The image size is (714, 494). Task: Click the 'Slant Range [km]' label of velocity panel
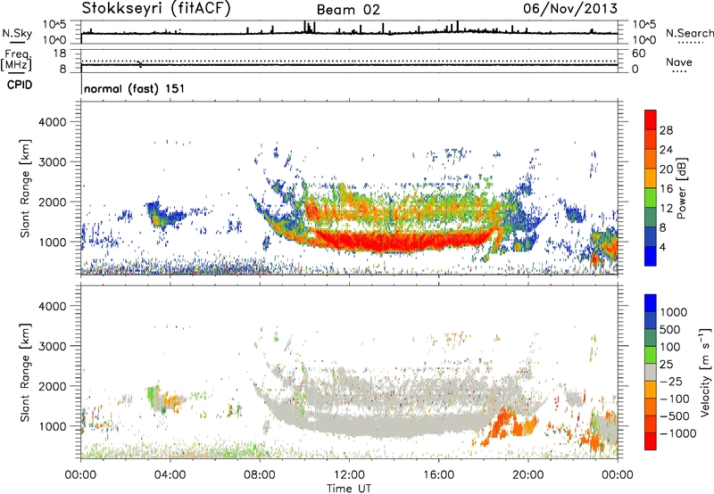point(25,373)
